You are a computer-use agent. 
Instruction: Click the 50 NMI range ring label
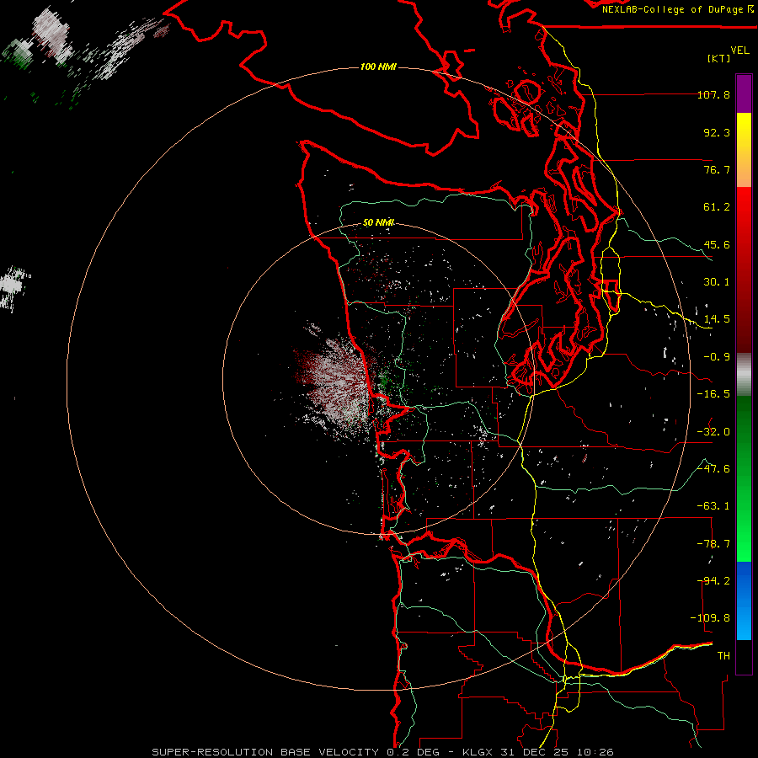tap(378, 223)
